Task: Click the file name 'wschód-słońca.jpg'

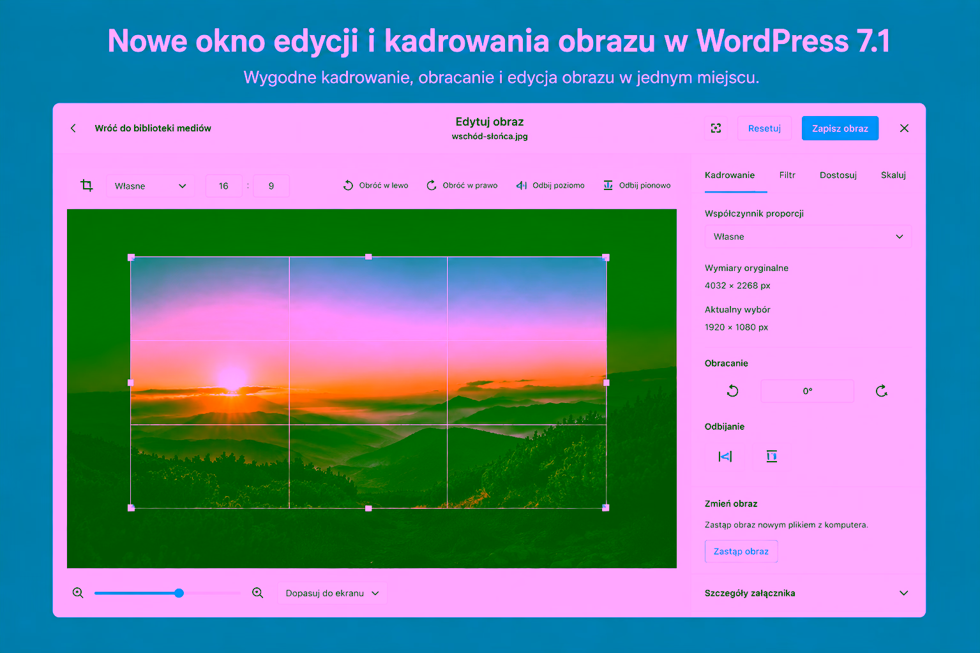Action: click(x=490, y=136)
